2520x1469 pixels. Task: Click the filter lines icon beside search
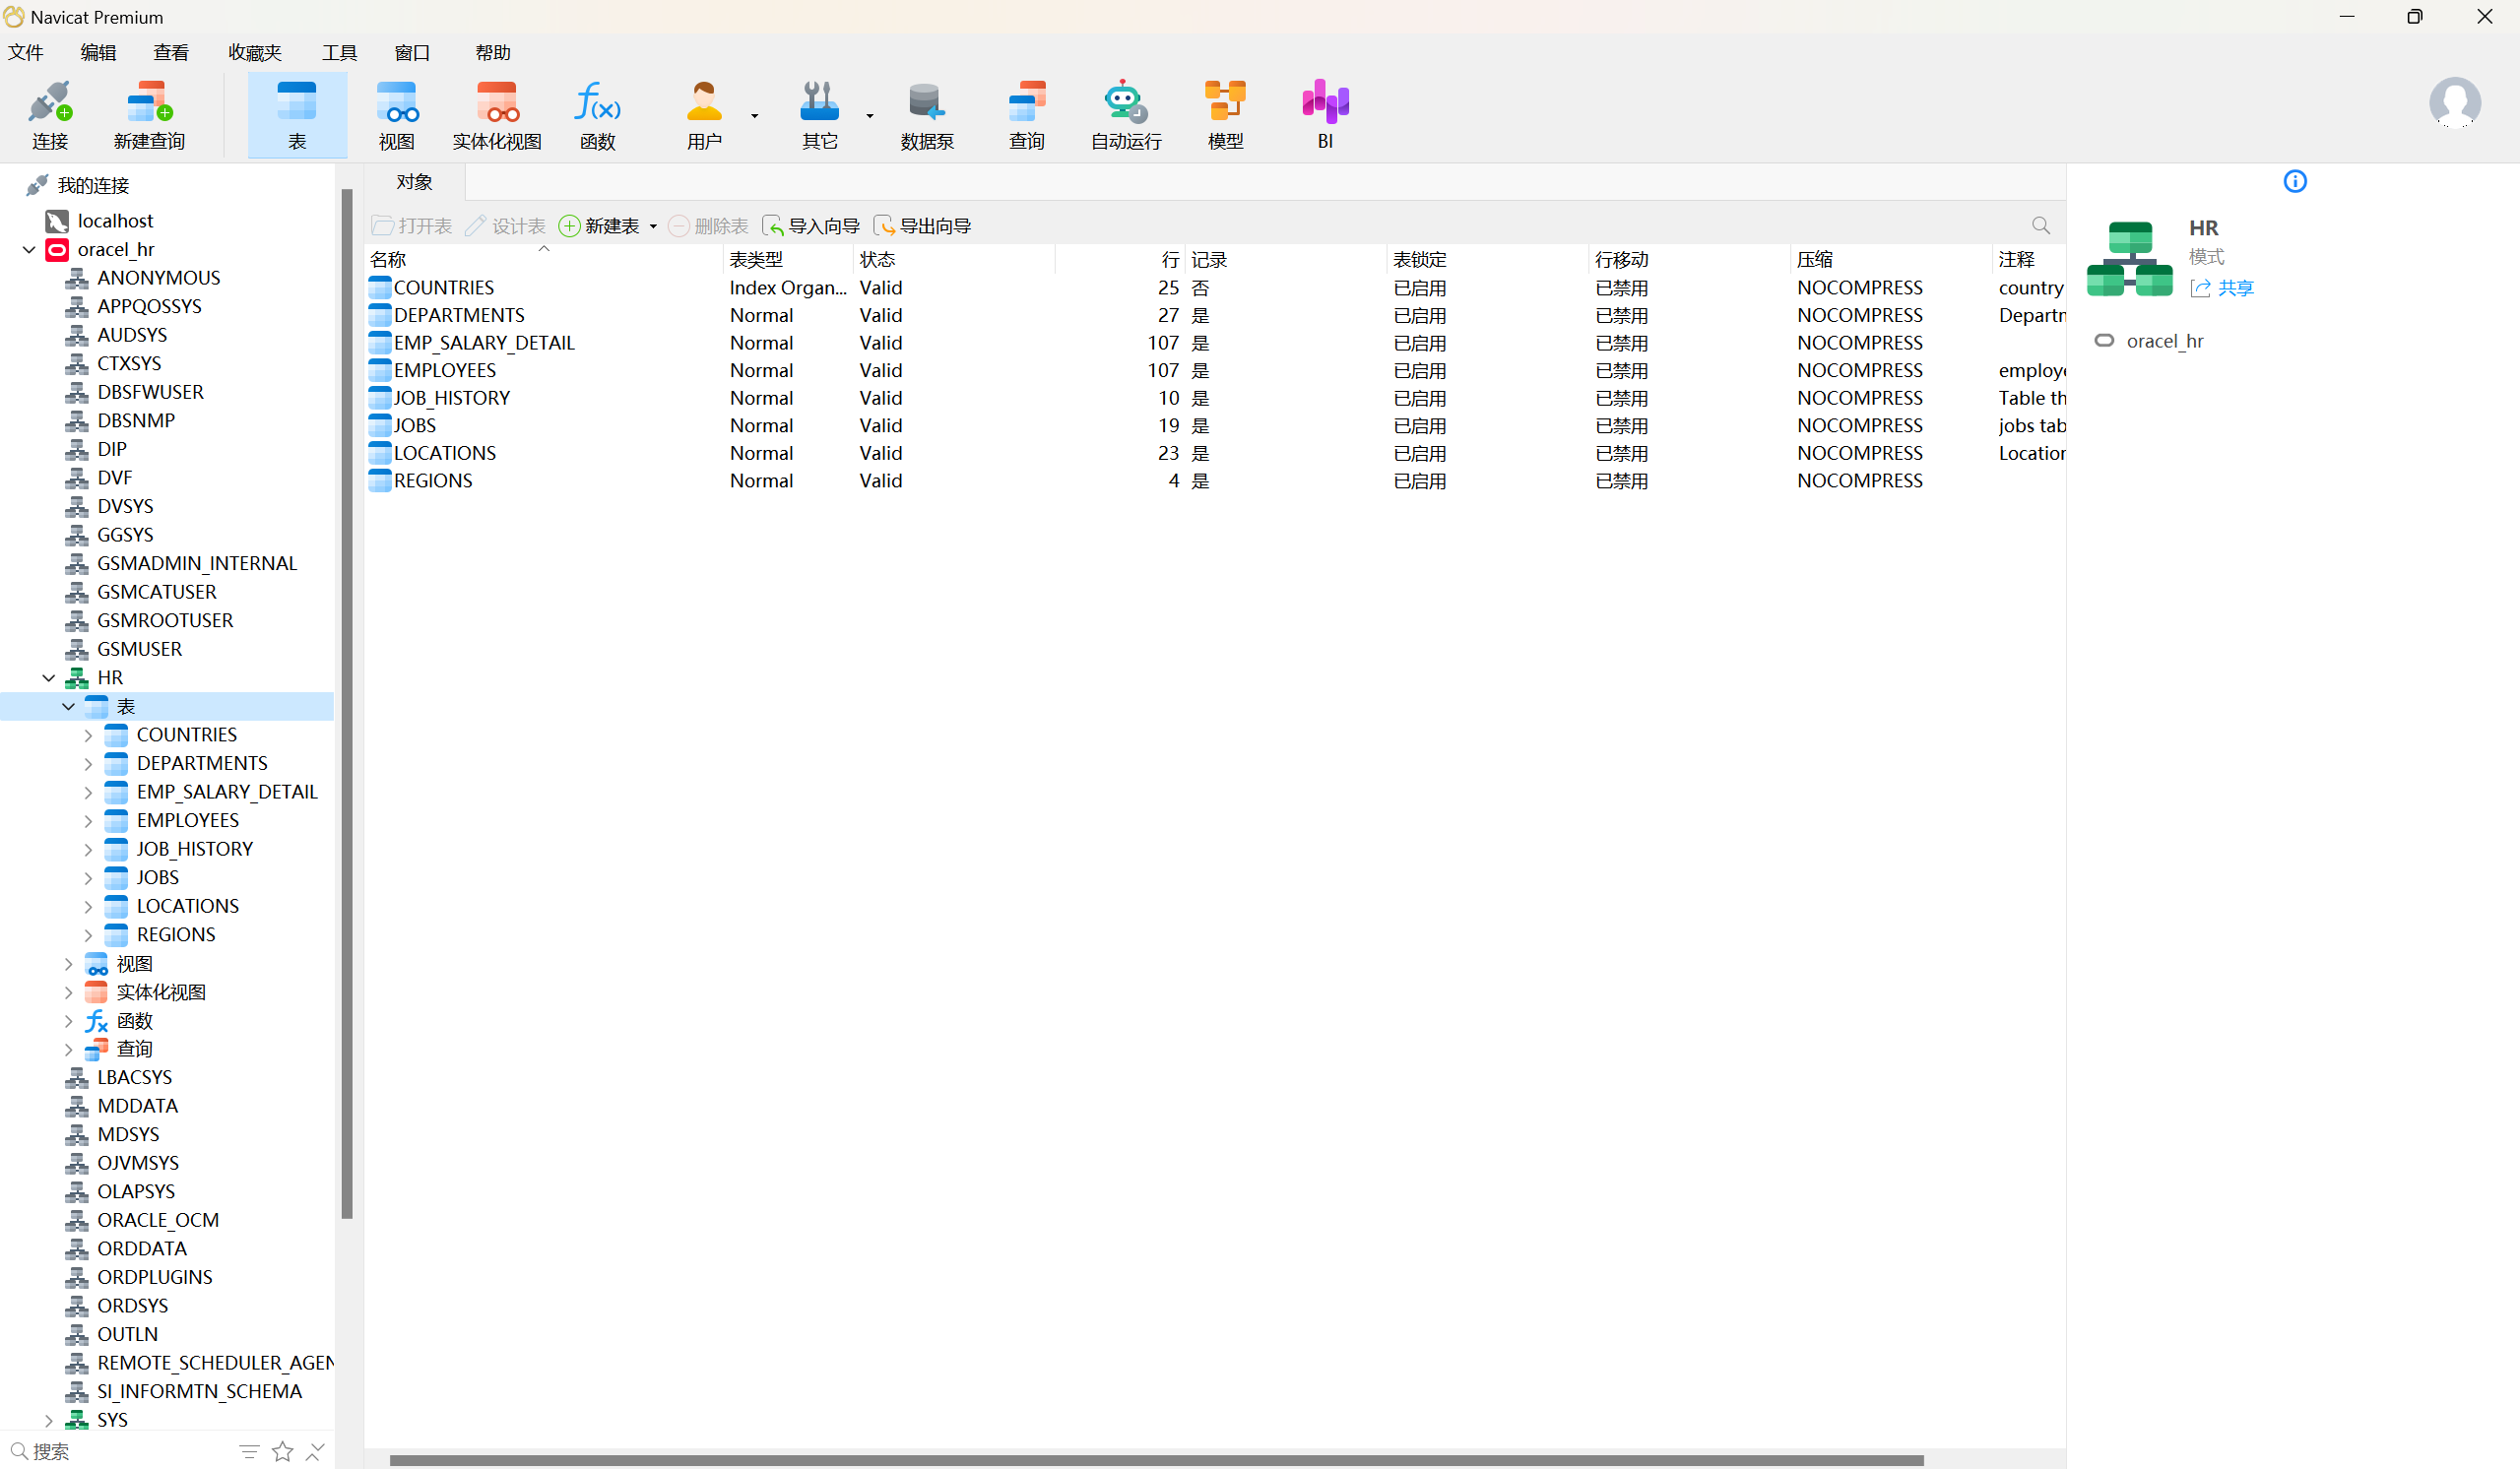[x=249, y=1451]
